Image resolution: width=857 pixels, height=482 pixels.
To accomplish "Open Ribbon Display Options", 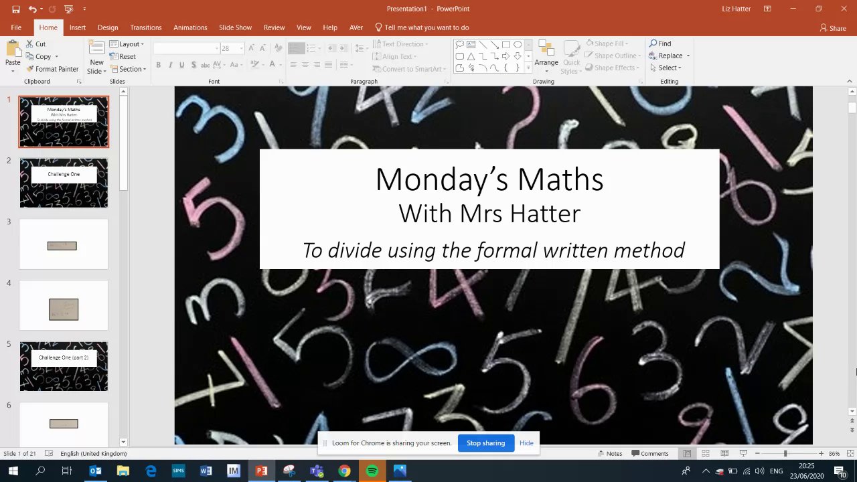I will (x=767, y=9).
